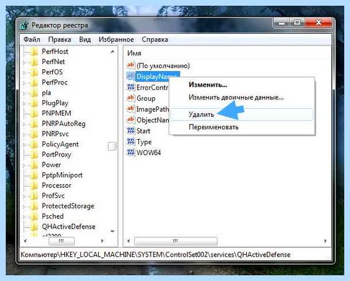
Task: Click the PNPMEM folder icon
Action: (x=34, y=113)
